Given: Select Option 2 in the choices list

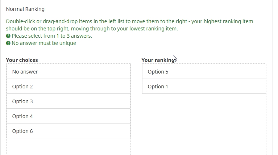Looking at the screenshot, I should coord(69,87).
